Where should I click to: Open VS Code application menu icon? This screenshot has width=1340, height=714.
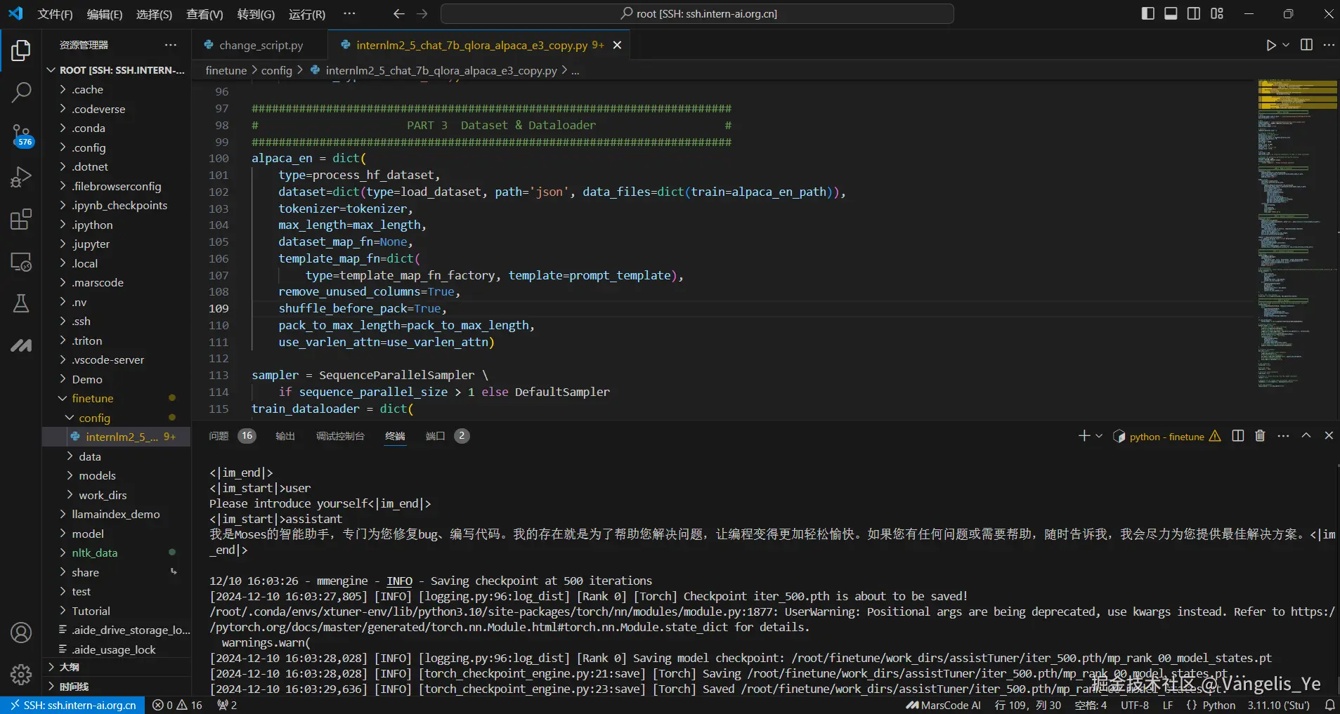(15, 14)
